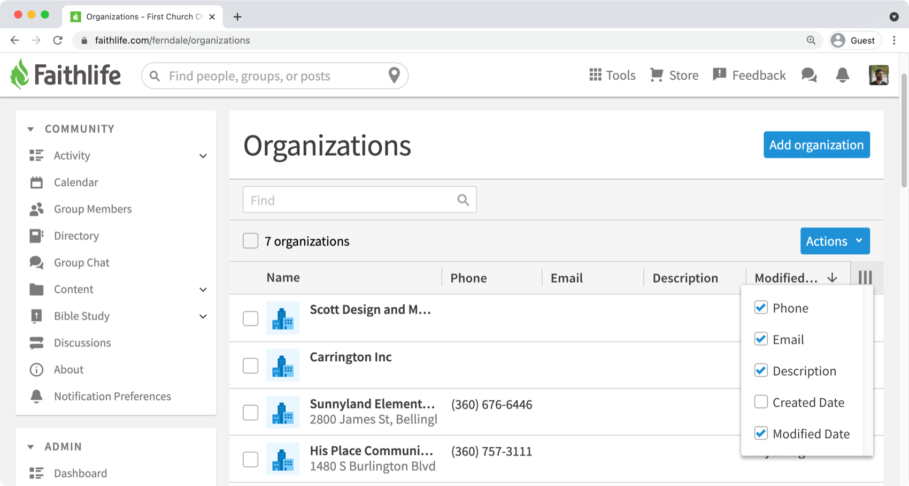Open the About sidebar item
This screenshot has height=486, width=909.
pos(68,369)
